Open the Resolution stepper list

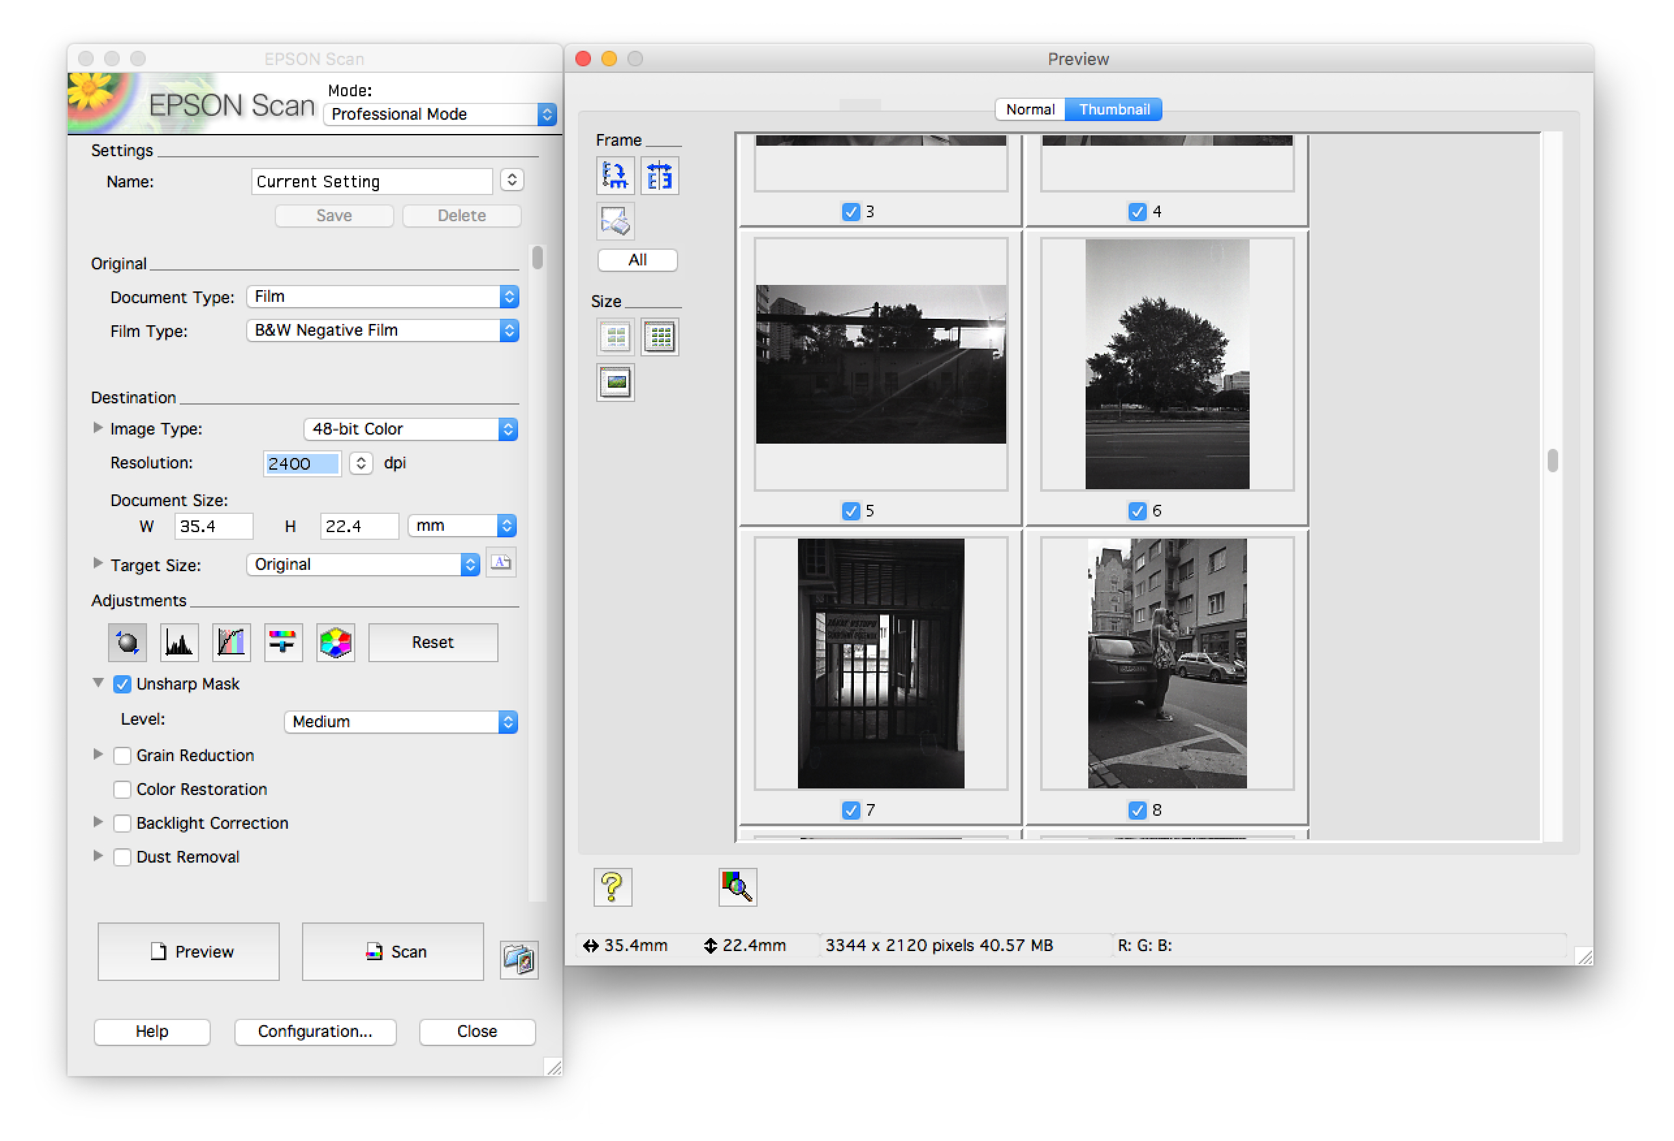[x=361, y=463]
